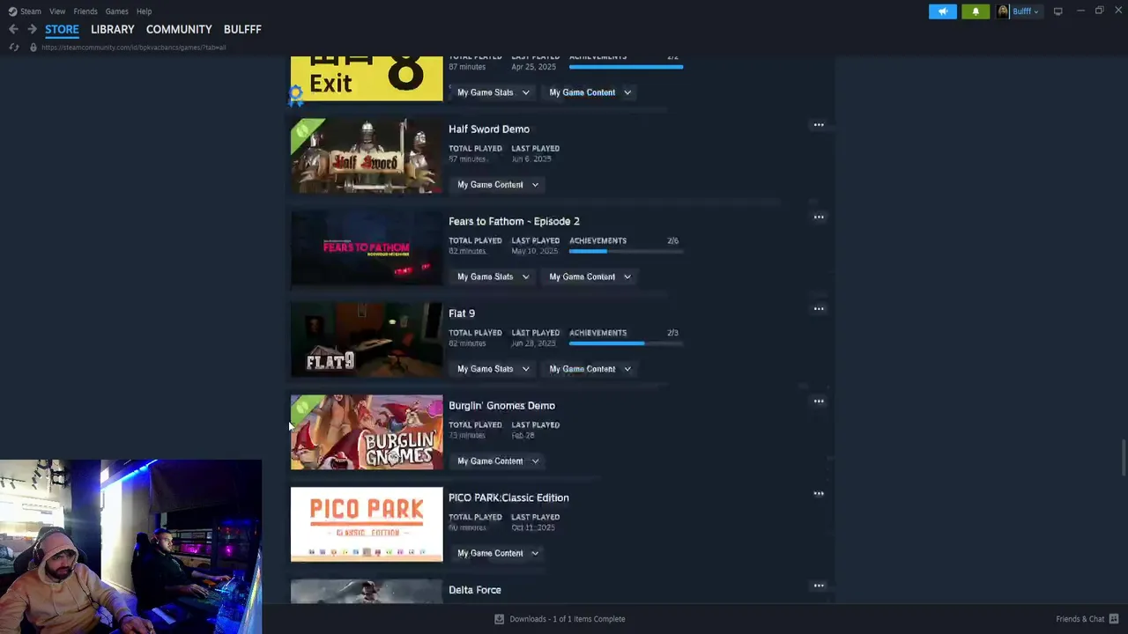Open Downloads - 1 of 1 Items Complete
This screenshot has width=1128, height=634.
click(568, 619)
